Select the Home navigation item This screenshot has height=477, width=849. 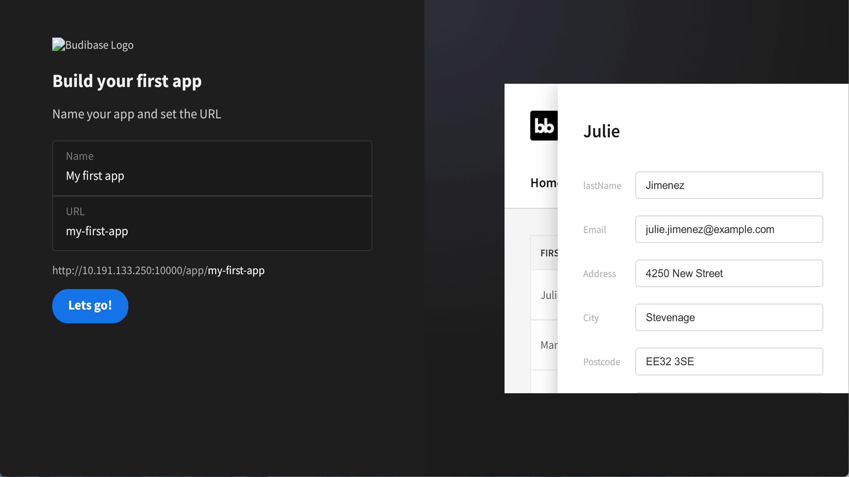coord(544,182)
